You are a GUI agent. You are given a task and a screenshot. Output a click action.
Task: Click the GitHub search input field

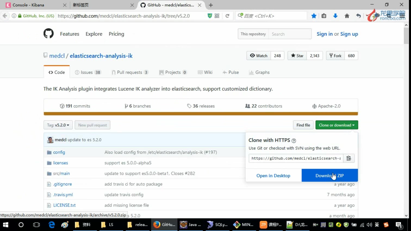coord(290,34)
